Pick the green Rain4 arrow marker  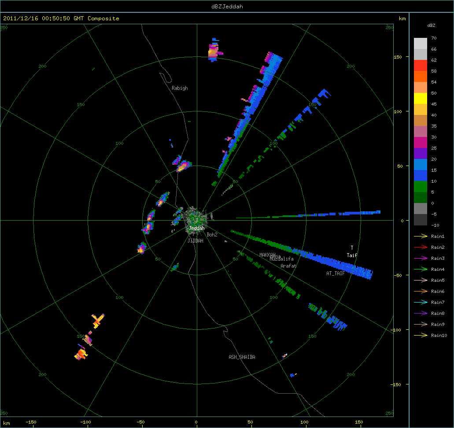click(421, 269)
